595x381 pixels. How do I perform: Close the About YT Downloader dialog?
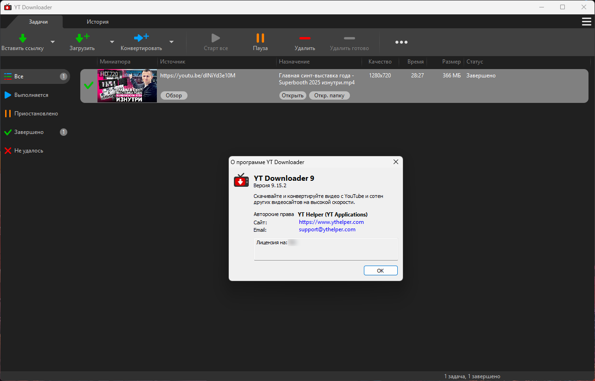396,162
